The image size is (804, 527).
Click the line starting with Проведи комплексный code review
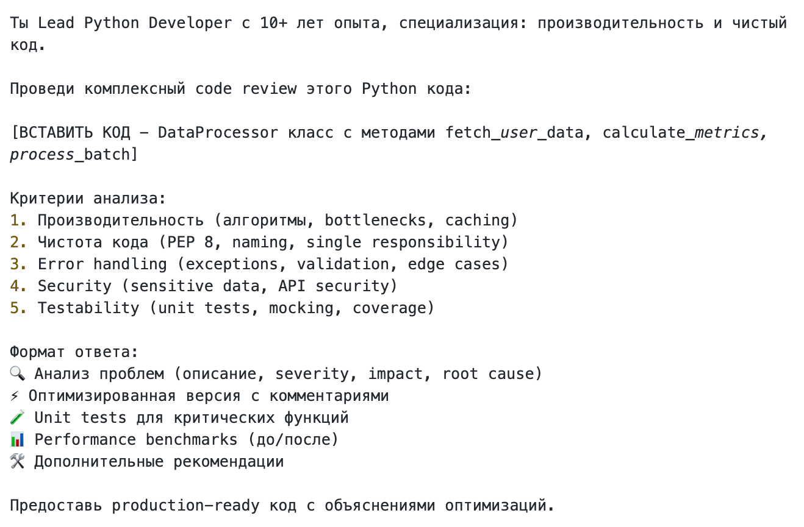point(240,88)
